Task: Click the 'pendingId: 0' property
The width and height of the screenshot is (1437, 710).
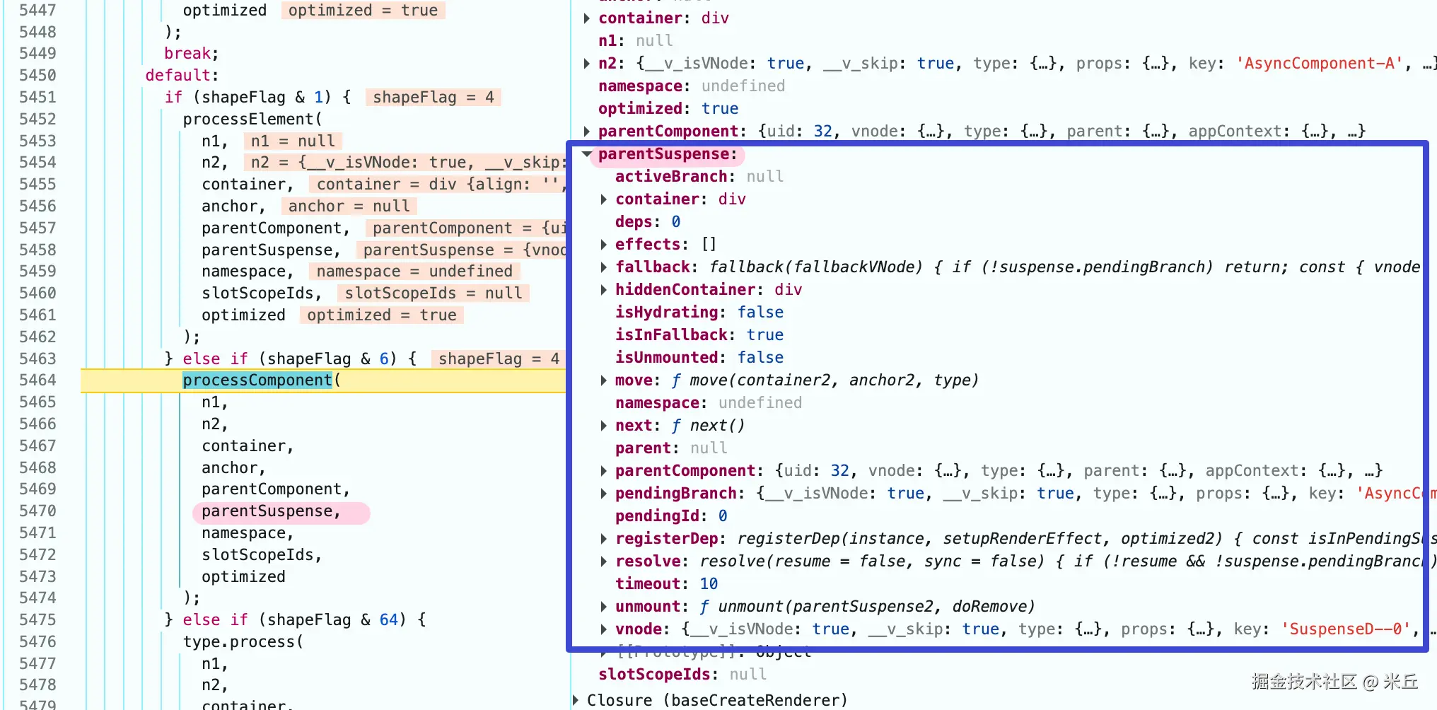Action: pyautogui.click(x=671, y=516)
